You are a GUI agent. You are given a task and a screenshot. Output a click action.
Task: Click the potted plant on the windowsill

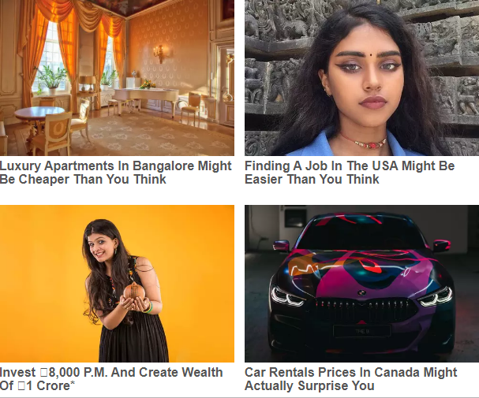[x=51, y=80]
